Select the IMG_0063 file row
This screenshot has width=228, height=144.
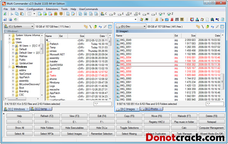(168, 89)
